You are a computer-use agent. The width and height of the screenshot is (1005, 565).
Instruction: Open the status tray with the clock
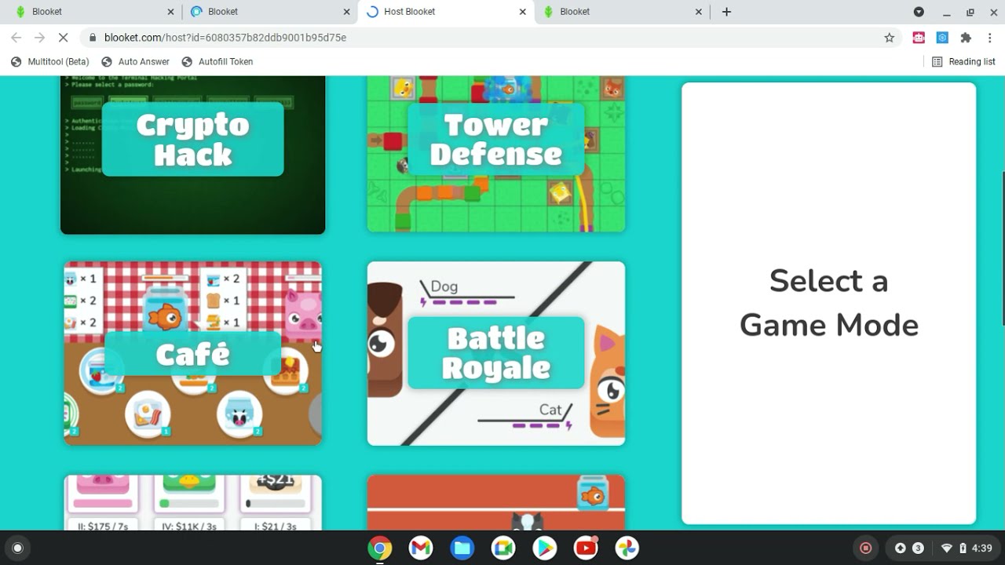967,548
